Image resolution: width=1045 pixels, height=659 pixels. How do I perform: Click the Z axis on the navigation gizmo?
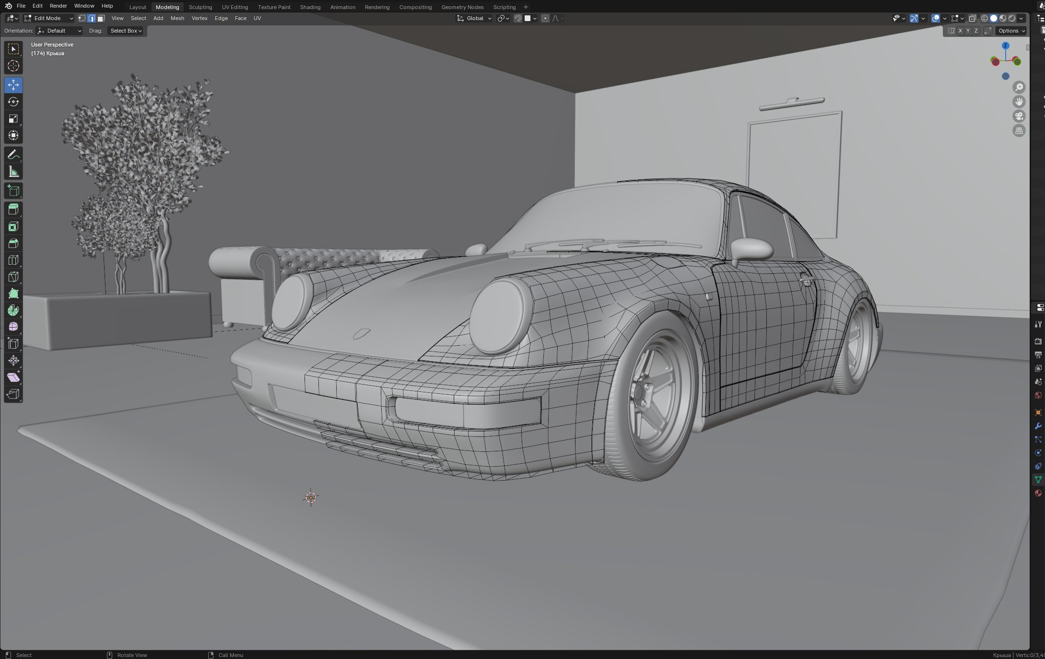(1005, 46)
